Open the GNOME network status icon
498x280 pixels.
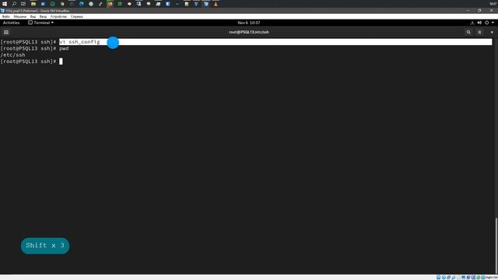coord(472,23)
